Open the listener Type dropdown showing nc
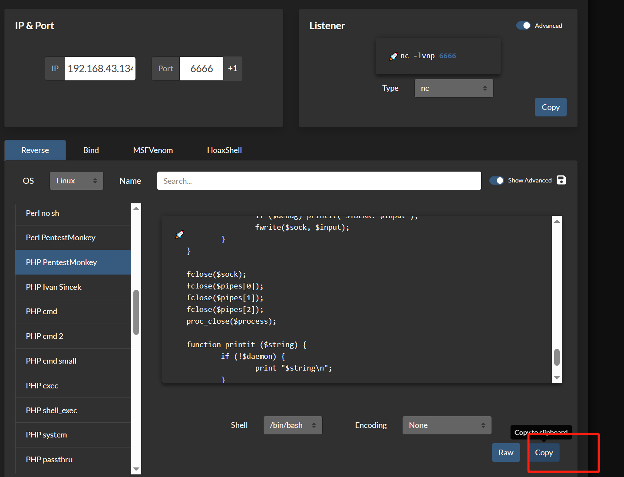Viewport: 624px width, 477px height. point(454,88)
